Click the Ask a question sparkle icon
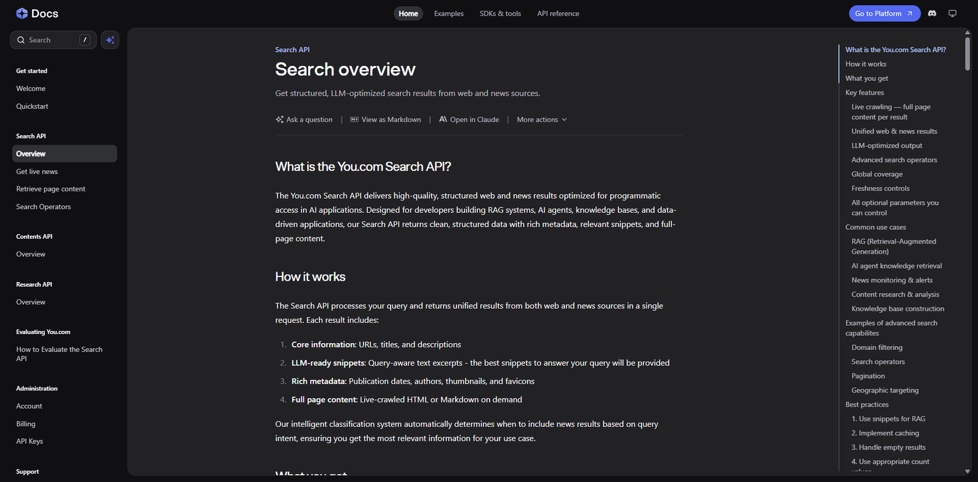Viewport: 978px width, 482px height. coord(280,120)
